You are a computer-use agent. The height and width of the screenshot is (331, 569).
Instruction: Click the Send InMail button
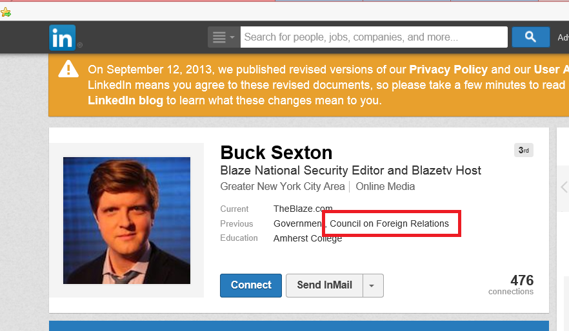(x=324, y=285)
